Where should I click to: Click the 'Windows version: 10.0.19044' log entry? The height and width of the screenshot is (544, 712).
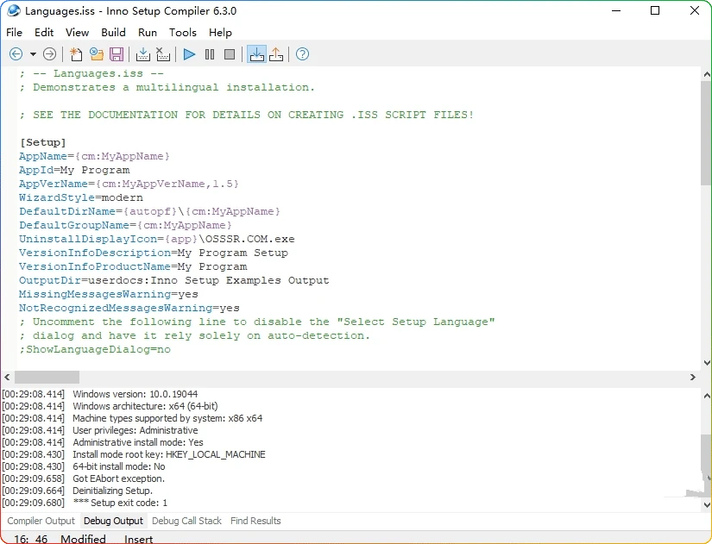(x=135, y=394)
